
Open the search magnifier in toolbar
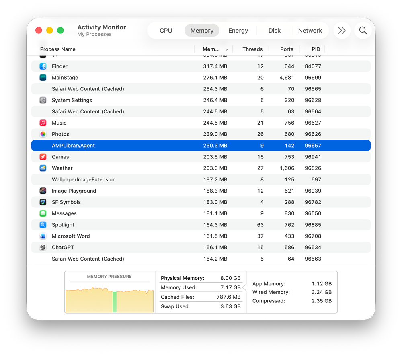363,30
